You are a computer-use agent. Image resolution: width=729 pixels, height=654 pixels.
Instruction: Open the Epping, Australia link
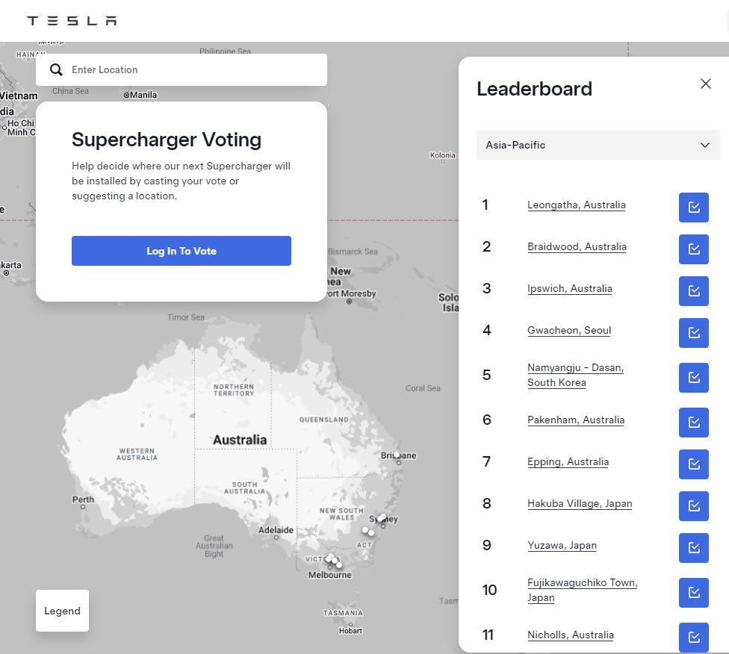click(x=568, y=462)
